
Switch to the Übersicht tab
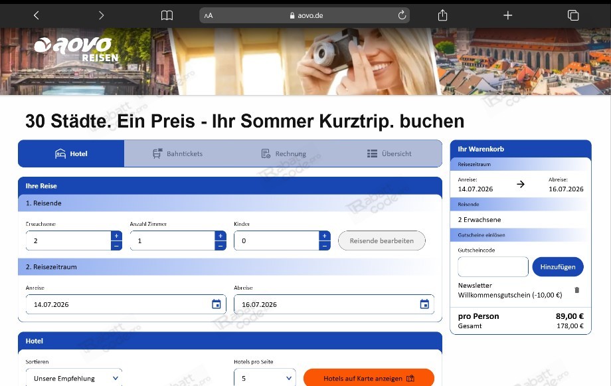tap(389, 153)
